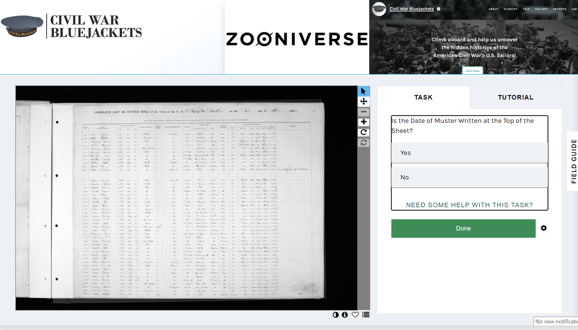Open the CLASSIFY menu item

pos(510,9)
